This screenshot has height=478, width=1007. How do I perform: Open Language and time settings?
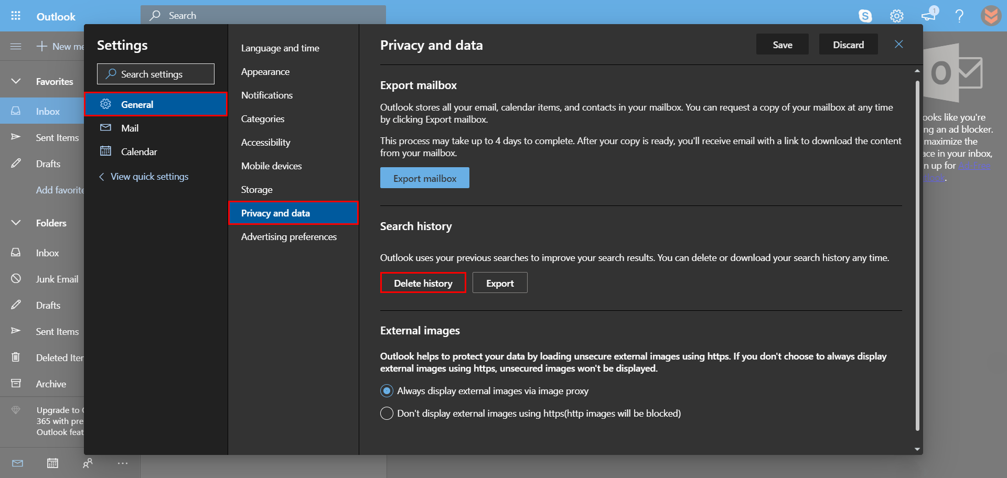[293, 48]
